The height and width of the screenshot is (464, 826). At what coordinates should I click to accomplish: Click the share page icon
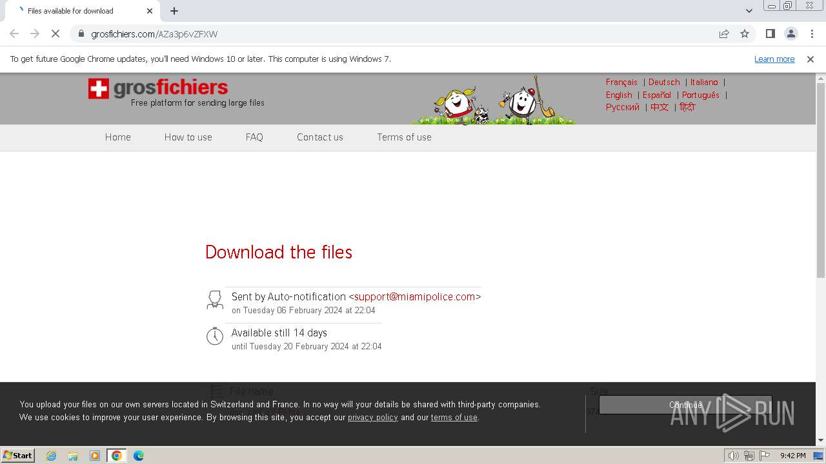tap(724, 34)
